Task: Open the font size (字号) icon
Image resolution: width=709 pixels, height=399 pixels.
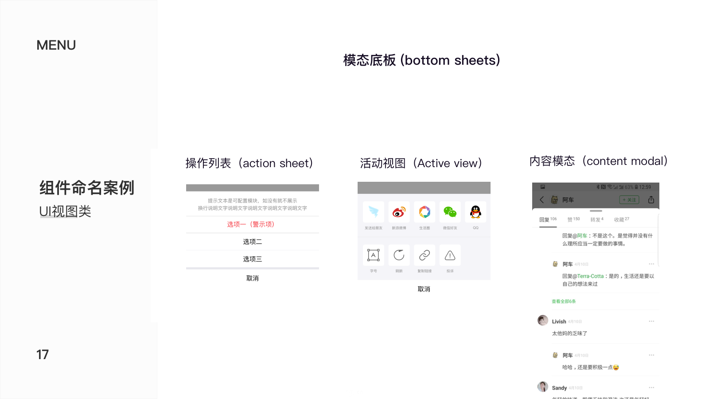Action: (x=374, y=255)
